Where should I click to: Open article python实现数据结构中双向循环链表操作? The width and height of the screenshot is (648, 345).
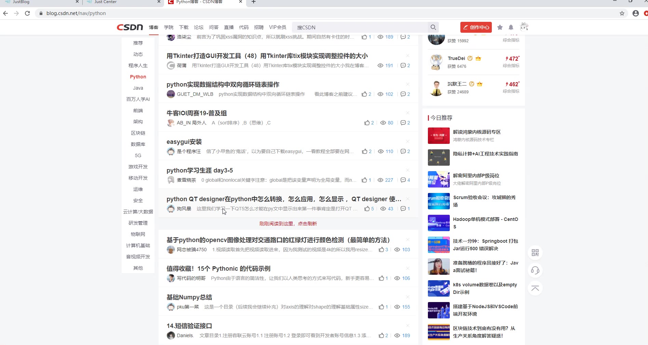[223, 85]
